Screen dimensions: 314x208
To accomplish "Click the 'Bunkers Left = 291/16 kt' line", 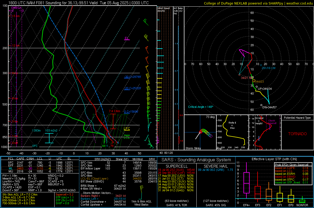I will 103,199.
